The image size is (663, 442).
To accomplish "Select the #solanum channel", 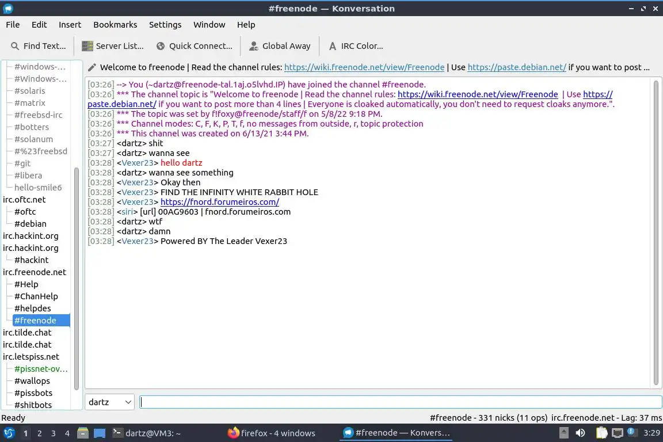I will pos(33,139).
